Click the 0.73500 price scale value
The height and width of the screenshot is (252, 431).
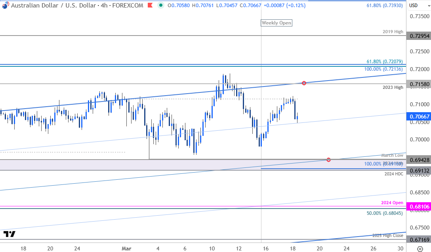(420, 16)
